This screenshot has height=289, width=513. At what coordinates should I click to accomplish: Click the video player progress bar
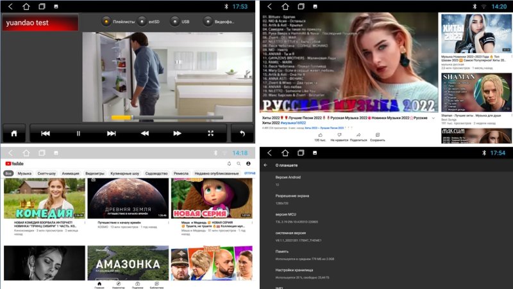point(160,117)
